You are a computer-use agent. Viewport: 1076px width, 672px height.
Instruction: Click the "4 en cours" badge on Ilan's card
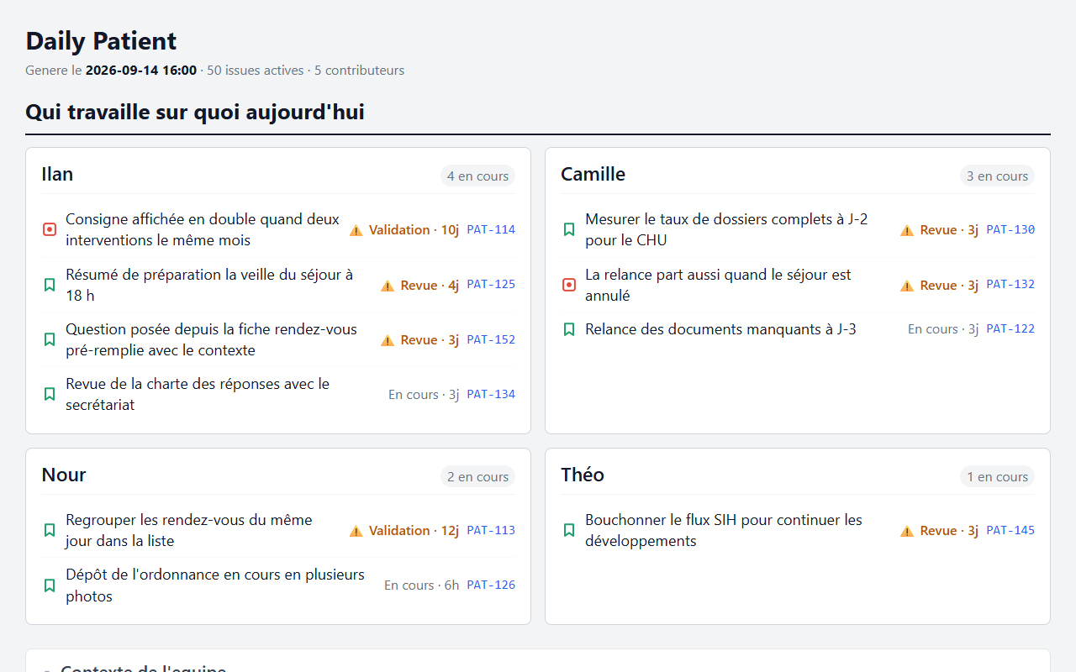[477, 176]
